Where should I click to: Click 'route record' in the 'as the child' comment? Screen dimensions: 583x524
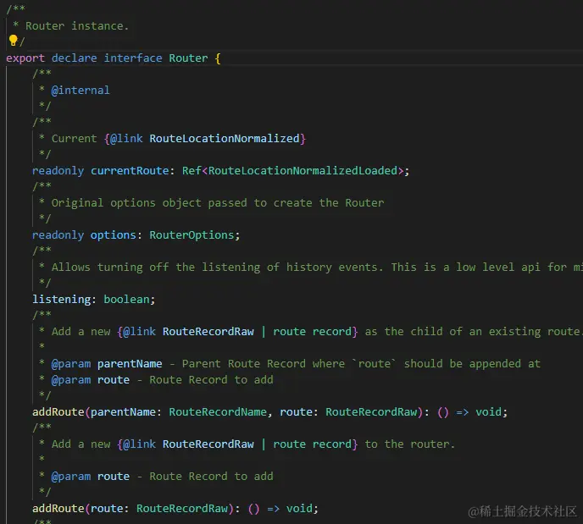point(313,332)
